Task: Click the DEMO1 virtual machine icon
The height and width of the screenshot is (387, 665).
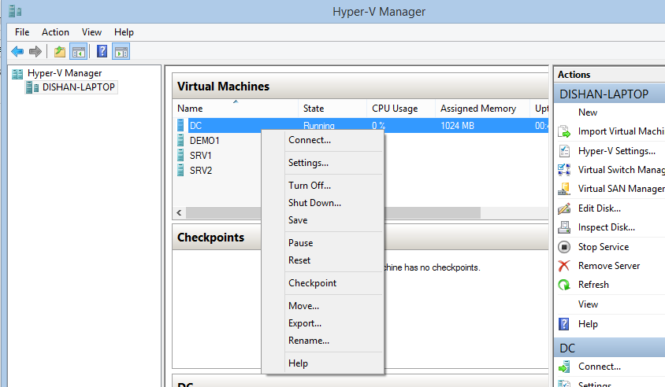Action: [x=180, y=140]
